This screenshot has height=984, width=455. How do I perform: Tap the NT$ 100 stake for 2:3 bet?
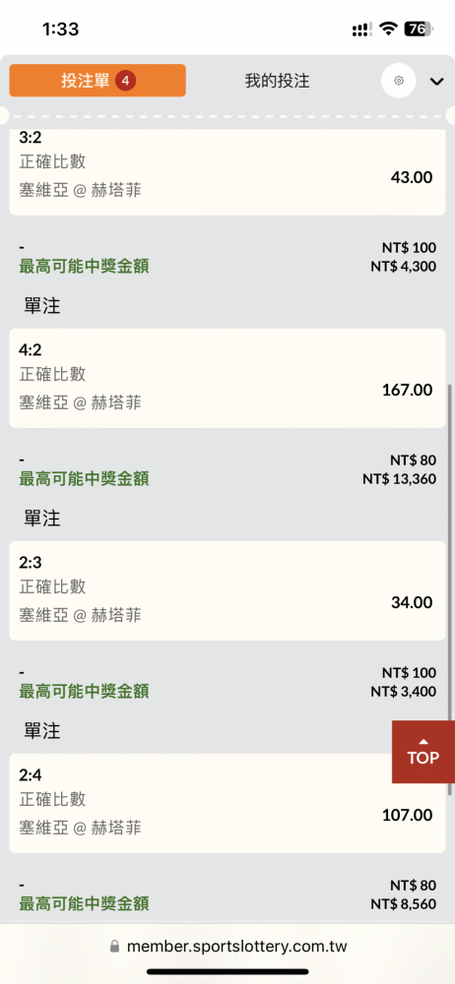(409, 673)
